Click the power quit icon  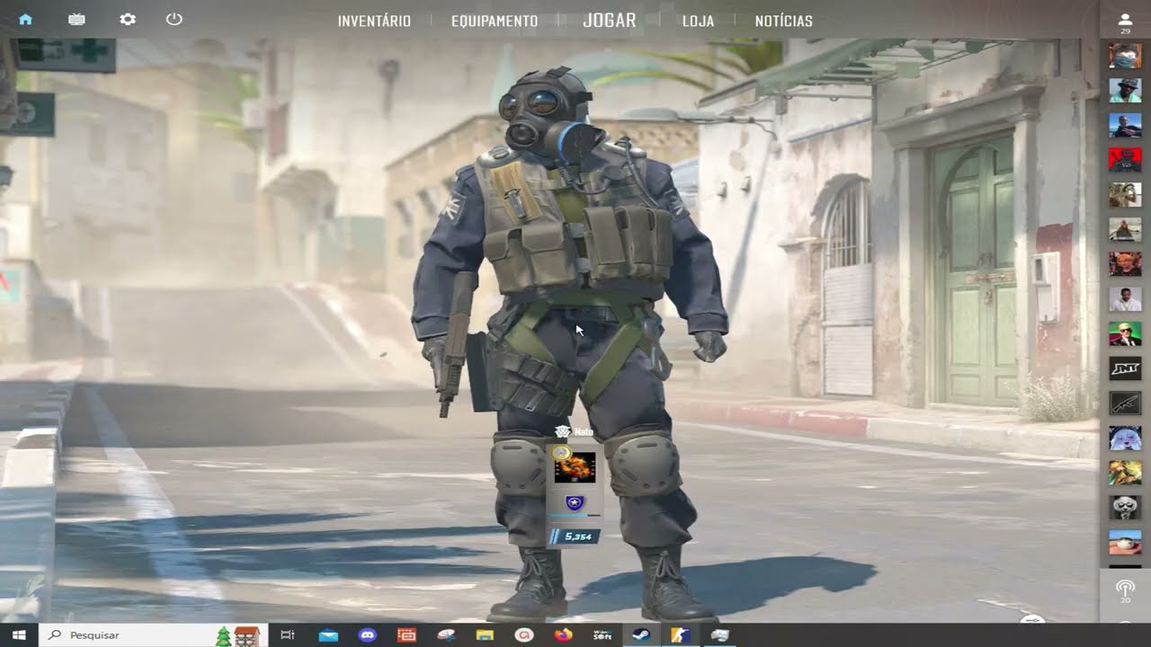[x=174, y=19]
